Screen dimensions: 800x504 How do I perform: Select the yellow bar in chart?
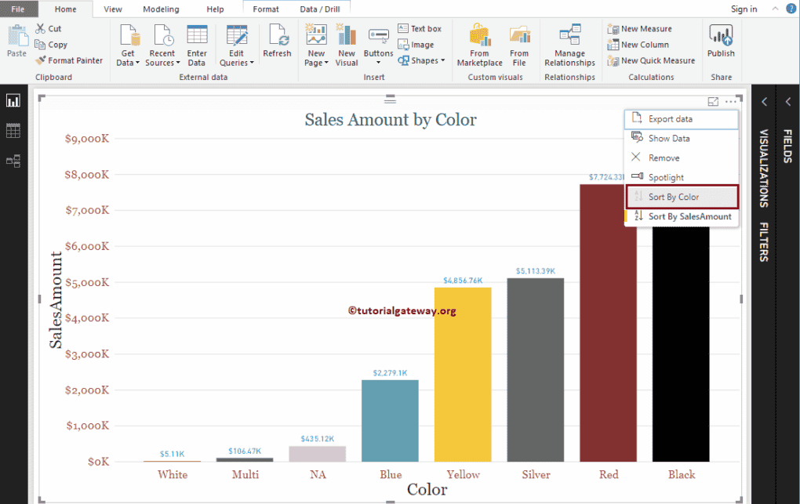click(x=463, y=375)
